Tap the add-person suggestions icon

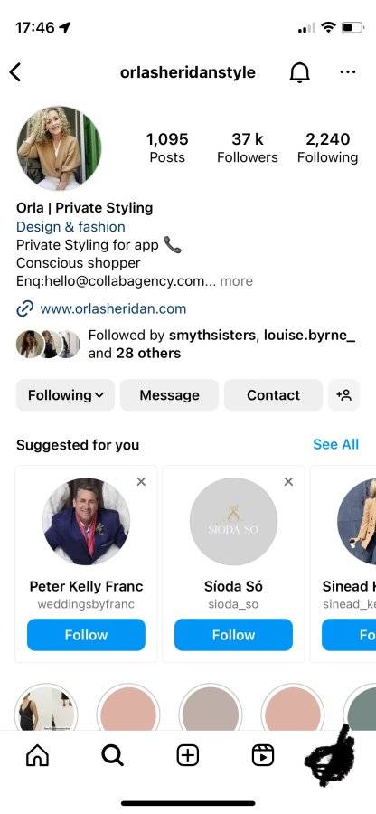(x=343, y=395)
